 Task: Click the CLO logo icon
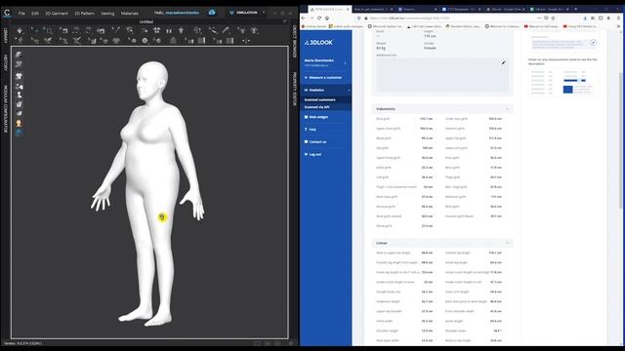[x=7, y=13]
